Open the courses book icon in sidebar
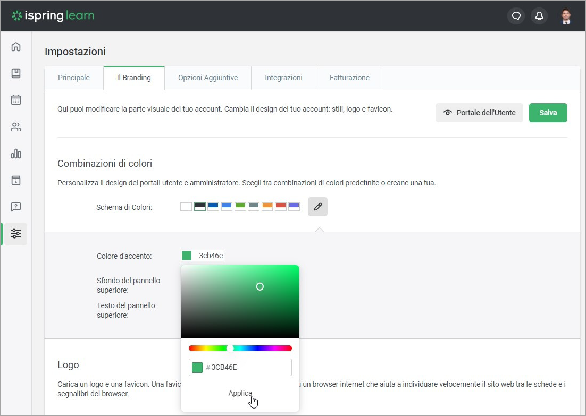 [16, 73]
